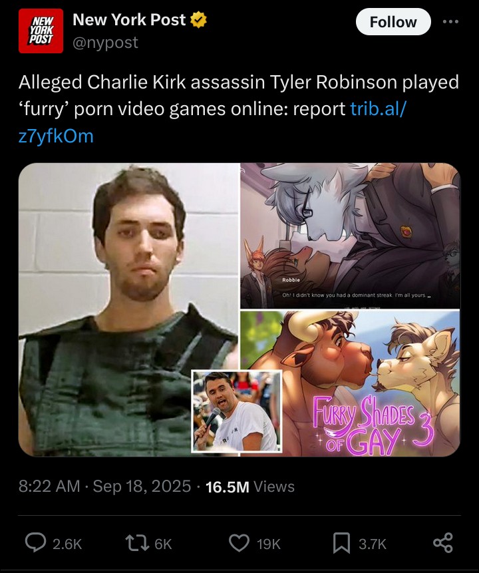The height and width of the screenshot is (573, 479).
Task: Click the New York Post display name
Action: tap(129, 20)
